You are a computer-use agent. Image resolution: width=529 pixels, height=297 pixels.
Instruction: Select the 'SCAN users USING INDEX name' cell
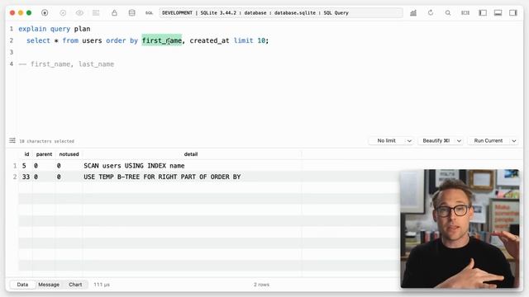click(192, 166)
